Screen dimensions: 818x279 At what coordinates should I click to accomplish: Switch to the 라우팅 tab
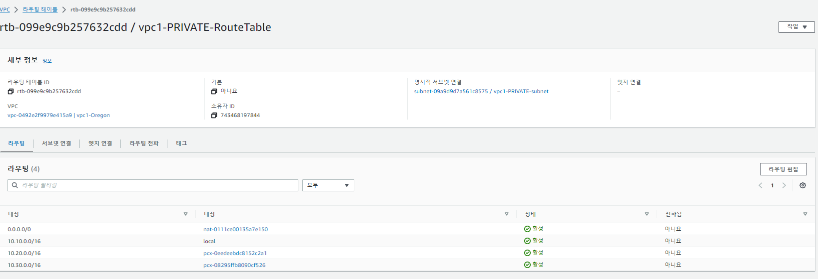(x=16, y=143)
